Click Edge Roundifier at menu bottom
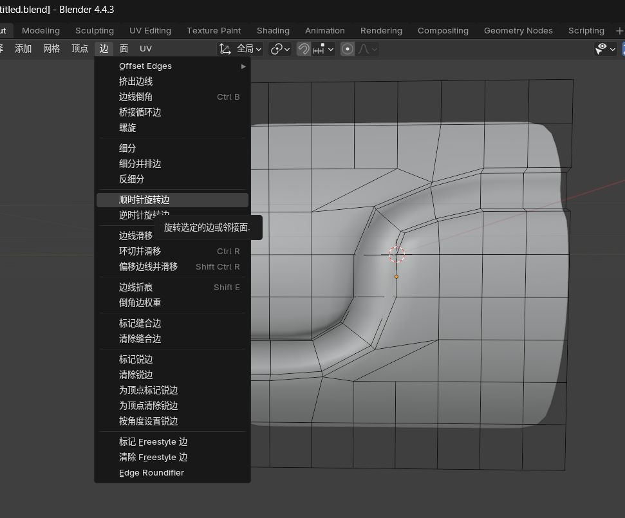 point(152,473)
